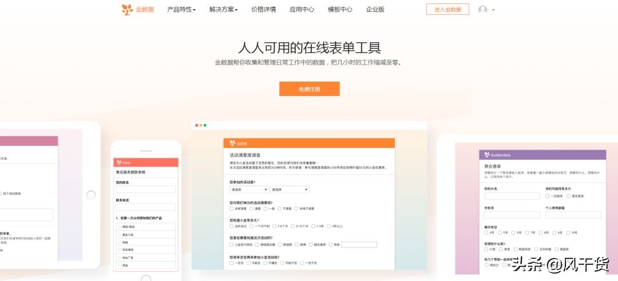Click the red dot in the mock browser window
This screenshot has width=618, height=281.
[197, 125]
